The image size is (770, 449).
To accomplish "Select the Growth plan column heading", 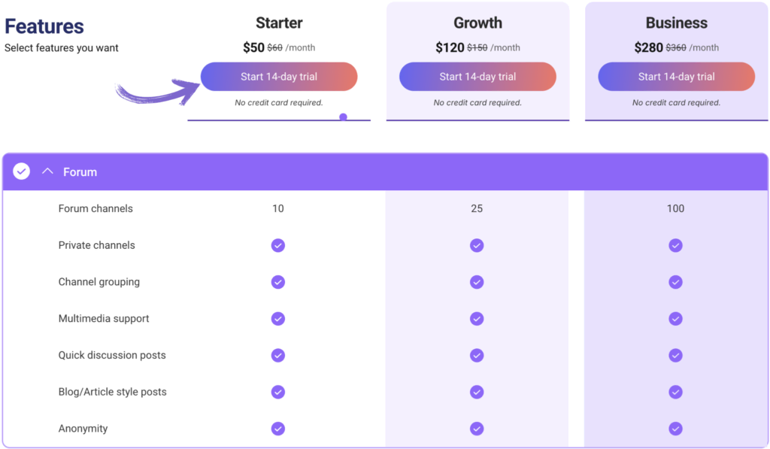I will (x=477, y=23).
